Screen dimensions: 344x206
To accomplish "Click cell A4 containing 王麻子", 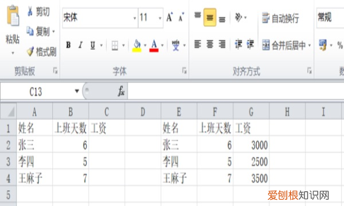I will [34, 178].
